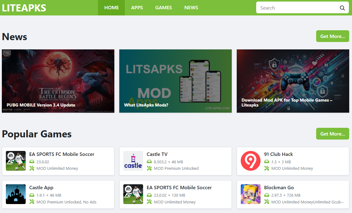352x213 pixels.
Task: Click the '1.3 + 3 MB' text
Action: click(281, 162)
